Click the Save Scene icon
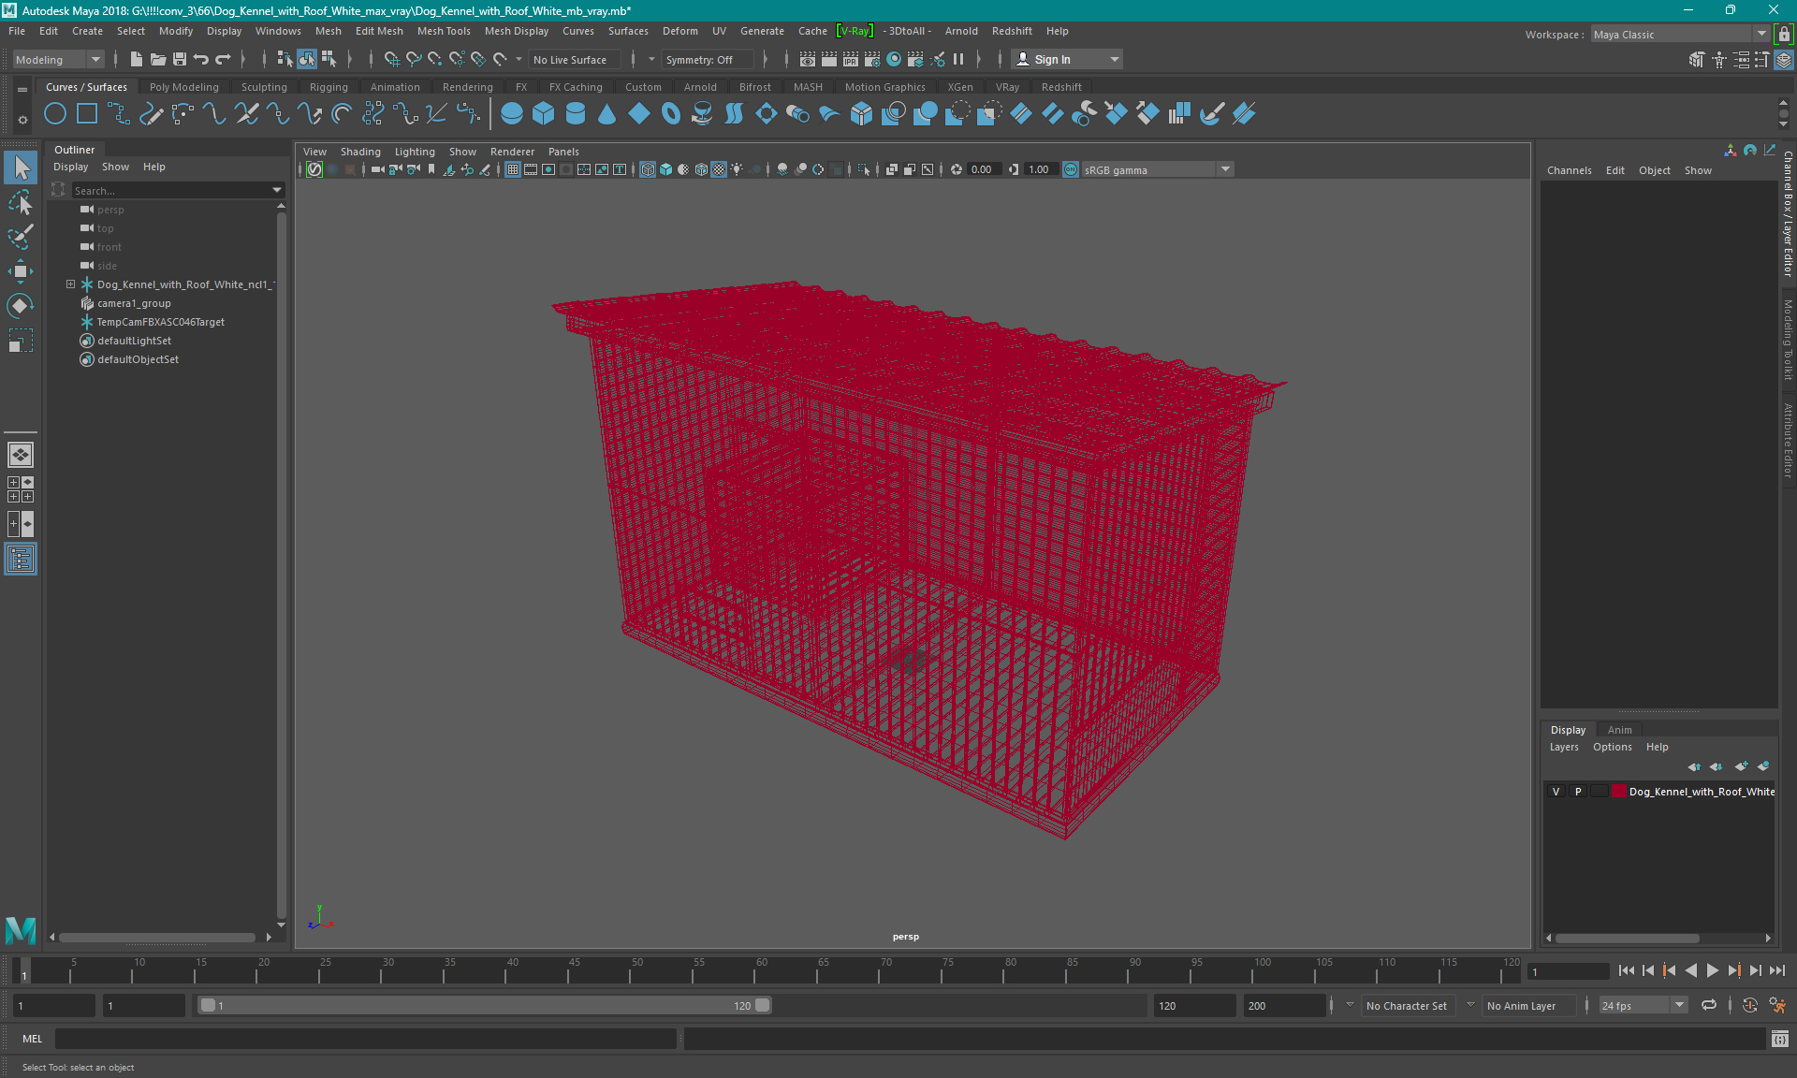This screenshot has width=1797, height=1078. tap(180, 59)
